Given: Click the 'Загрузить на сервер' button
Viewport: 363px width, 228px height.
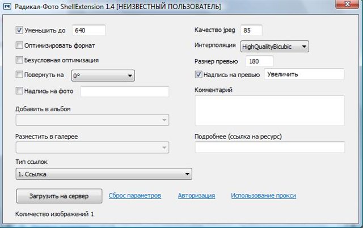Looking at the screenshot, I should pyautogui.click(x=59, y=196).
